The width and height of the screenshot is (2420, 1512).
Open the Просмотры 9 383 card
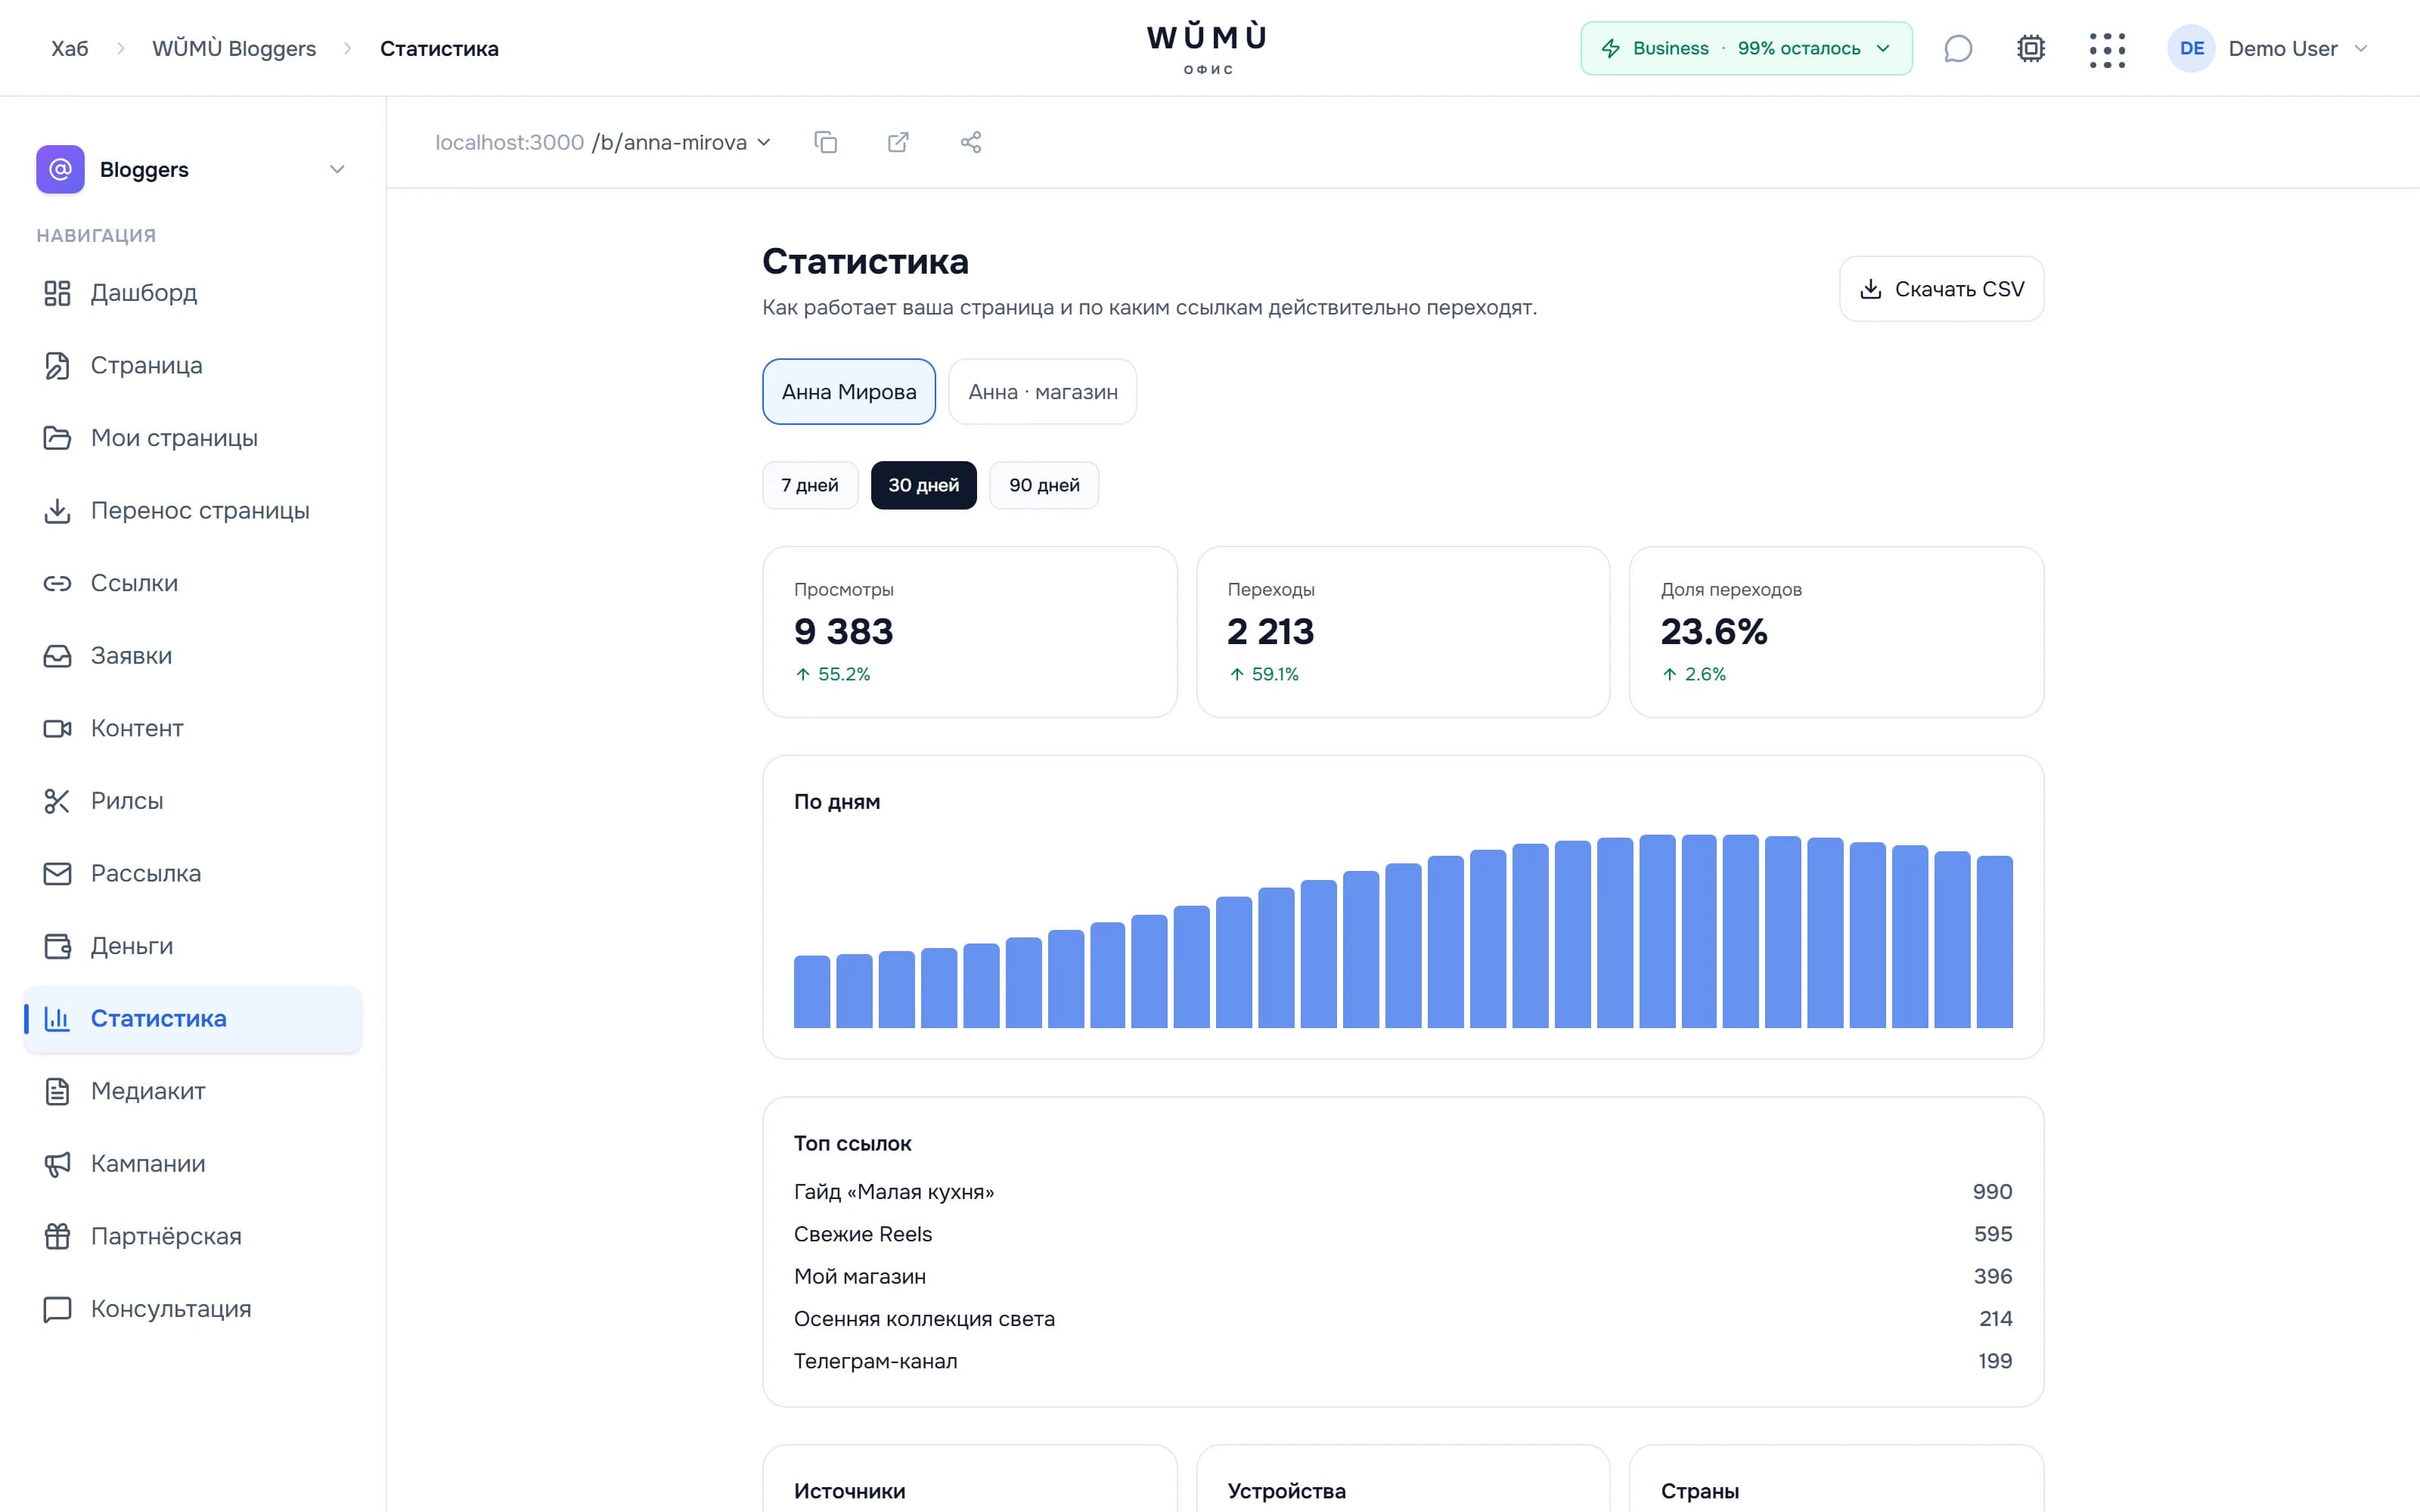[969, 632]
